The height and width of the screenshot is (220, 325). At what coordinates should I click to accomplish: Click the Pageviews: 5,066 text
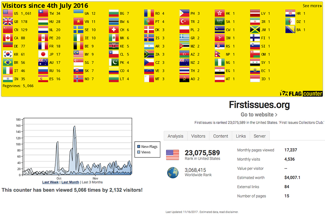coord(18,86)
